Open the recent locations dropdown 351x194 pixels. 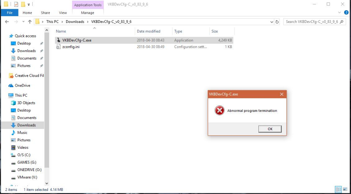click(x=24, y=22)
